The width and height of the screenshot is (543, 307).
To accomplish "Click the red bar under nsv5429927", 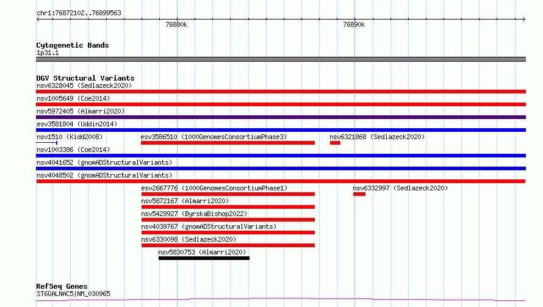I will [228, 220].
